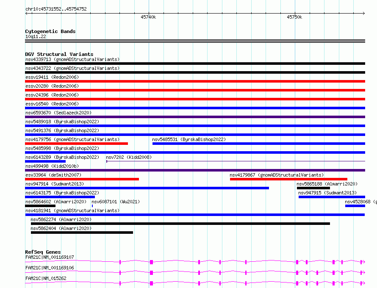Click the Cytogenetic Bands track title
This screenshot has width=377, height=288.
pos(50,31)
